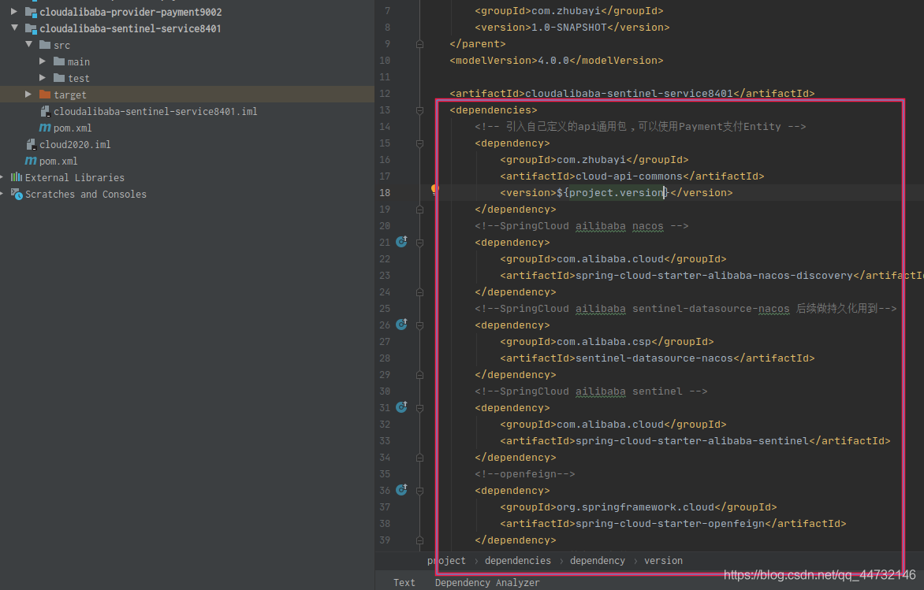The height and width of the screenshot is (590, 924).
Task: Select Scratches and Consoles row
Action: click(x=187, y=194)
